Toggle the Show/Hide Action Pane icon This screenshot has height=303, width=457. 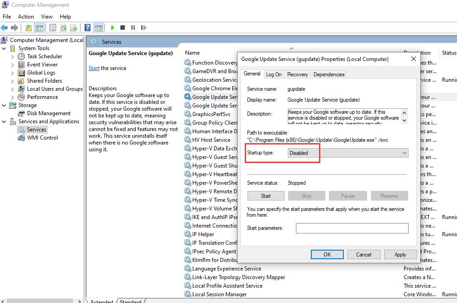(x=99, y=28)
